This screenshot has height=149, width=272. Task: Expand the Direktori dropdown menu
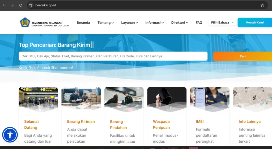point(180,23)
